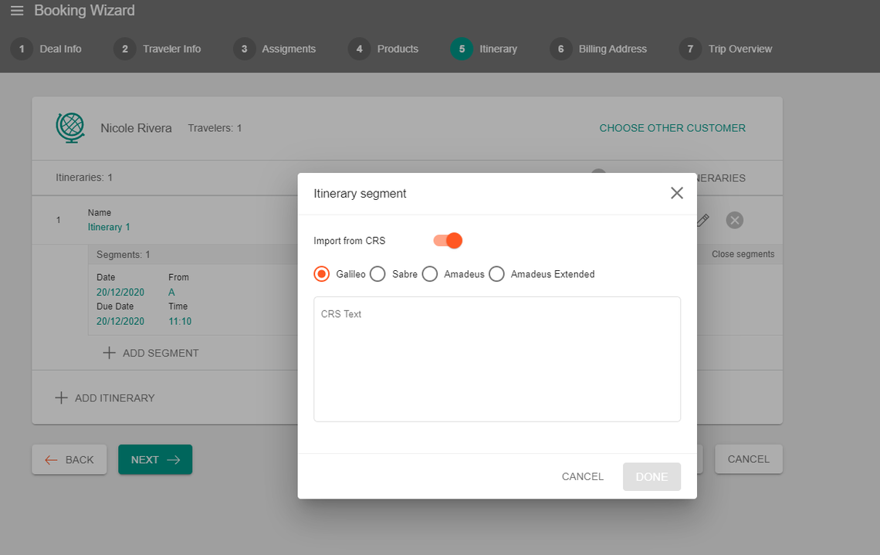880x555 pixels.
Task: Click the Travelers: 1 text
Action: [x=215, y=128]
